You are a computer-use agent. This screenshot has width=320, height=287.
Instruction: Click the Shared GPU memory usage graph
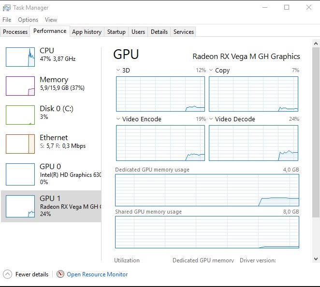(x=207, y=232)
